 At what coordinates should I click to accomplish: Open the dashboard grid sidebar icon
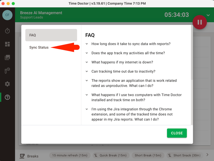(x=7, y=44)
